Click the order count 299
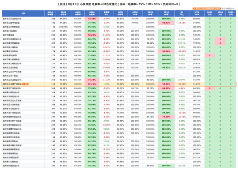Image resolution: width=238 pixels, height=173 pixels. (x=53, y=35)
